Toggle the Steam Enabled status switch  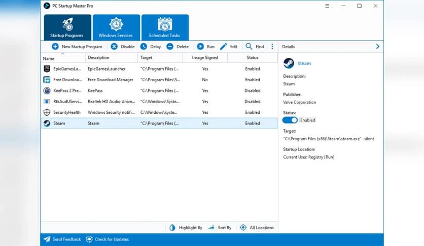coord(290,120)
